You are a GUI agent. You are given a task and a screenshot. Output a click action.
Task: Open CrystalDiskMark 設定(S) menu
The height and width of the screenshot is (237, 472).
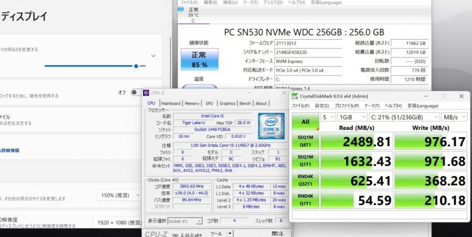(x=322, y=106)
